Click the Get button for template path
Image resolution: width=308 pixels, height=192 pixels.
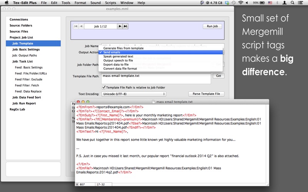[218, 76]
